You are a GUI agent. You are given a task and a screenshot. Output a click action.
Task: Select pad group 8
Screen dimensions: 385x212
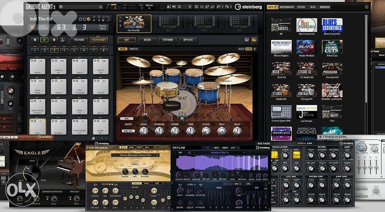tap(104, 50)
